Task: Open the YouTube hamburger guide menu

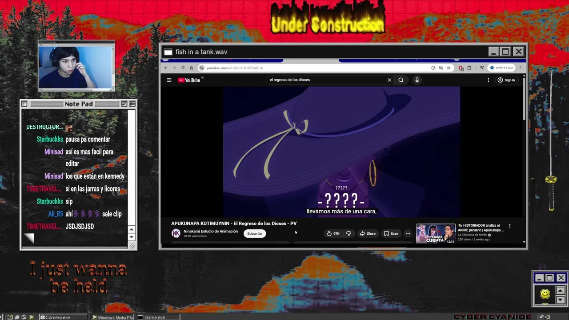Action: tap(169, 80)
